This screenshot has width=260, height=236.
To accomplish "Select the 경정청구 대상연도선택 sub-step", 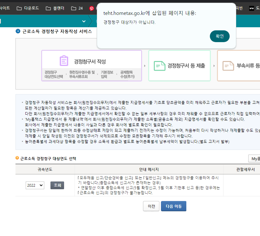I will pyautogui.click(x=53, y=74).
